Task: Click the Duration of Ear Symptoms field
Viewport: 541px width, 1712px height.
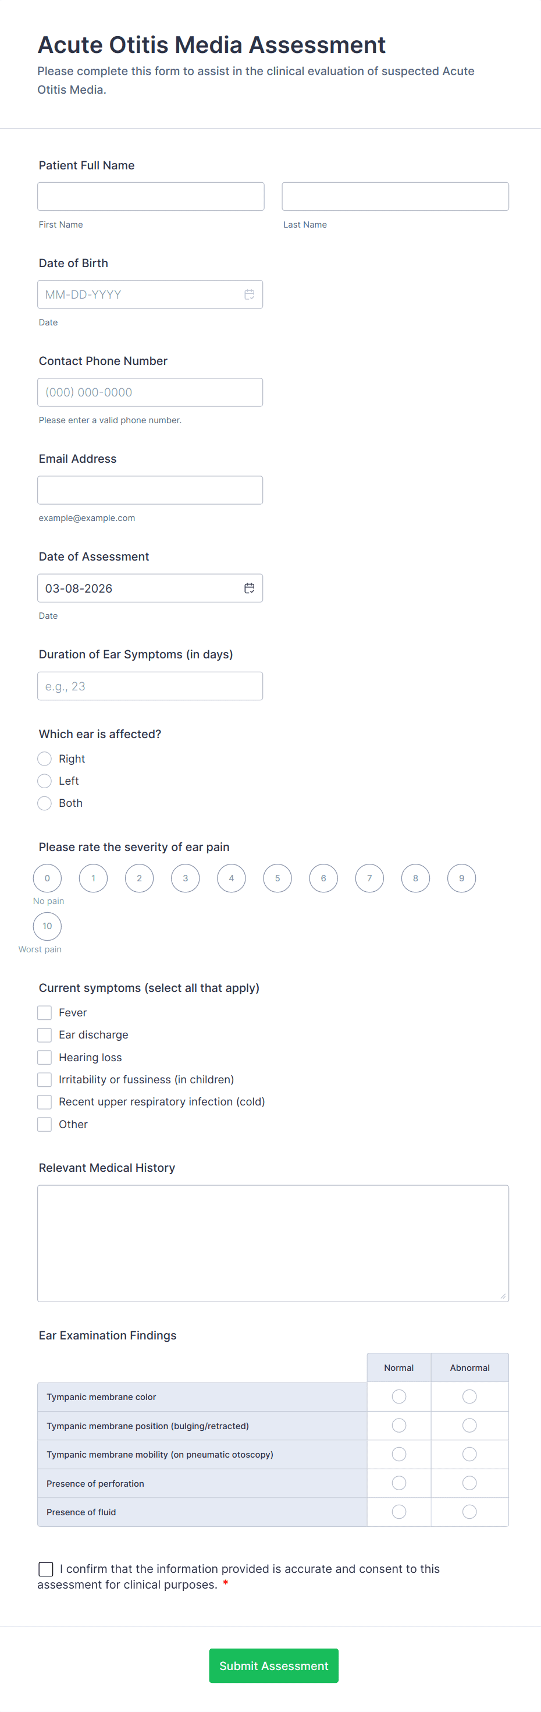Action: click(150, 686)
